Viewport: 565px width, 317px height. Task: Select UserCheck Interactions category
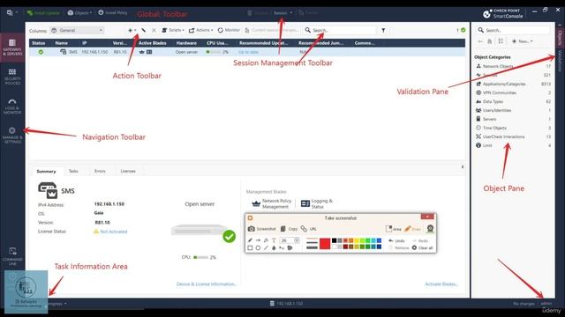pyautogui.click(x=513, y=136)
